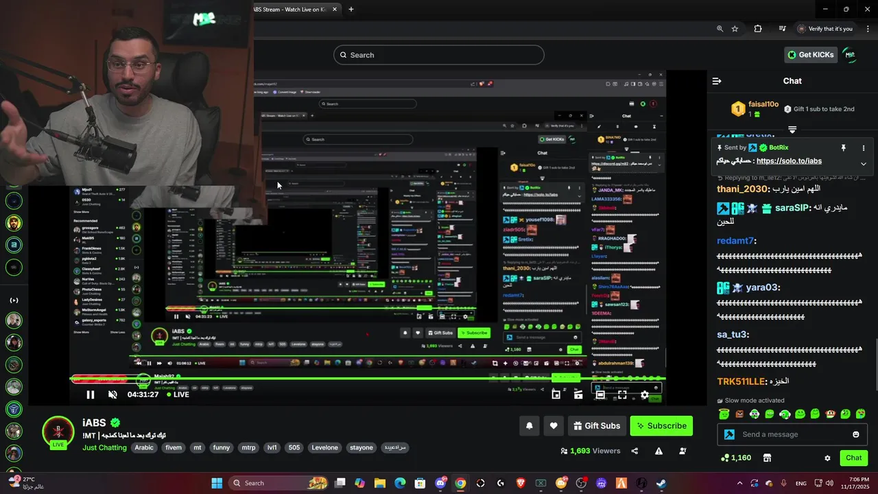Open the emoji picker in chat input

coord(855,434)
